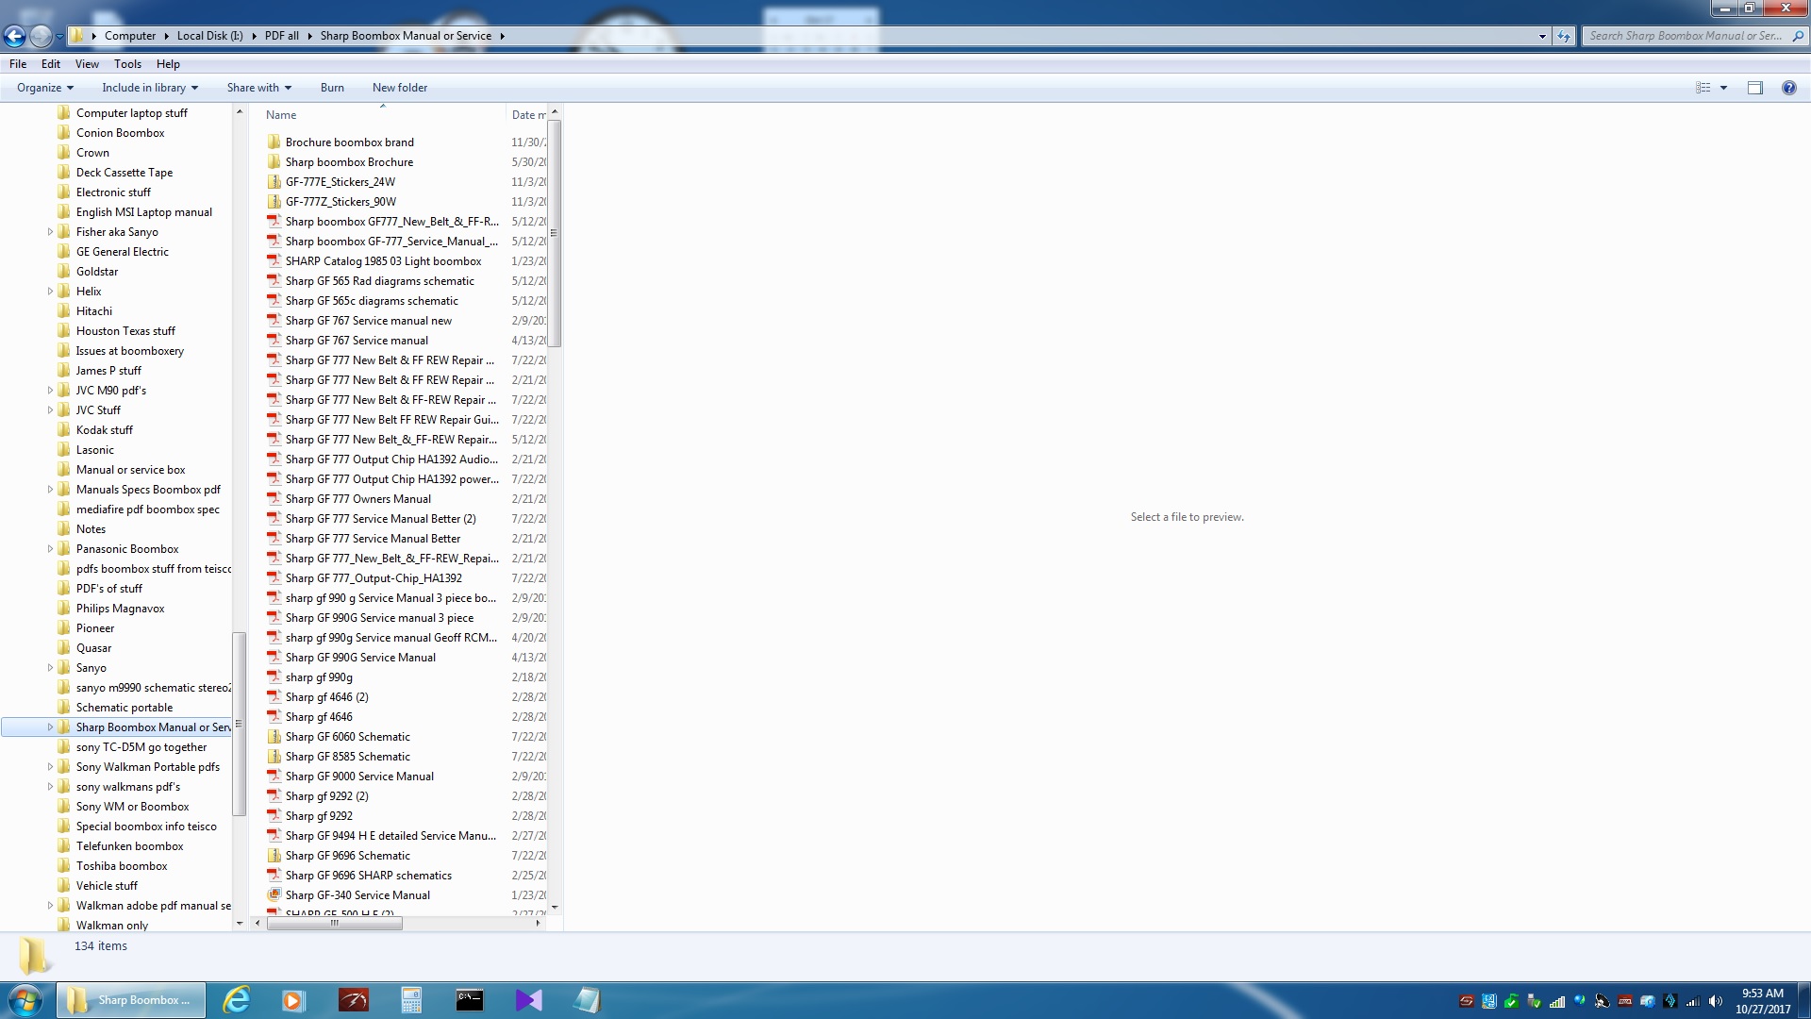Click the PDF all breadcrumb segment
The image size is (1811, 1019).
click(281, 36)
